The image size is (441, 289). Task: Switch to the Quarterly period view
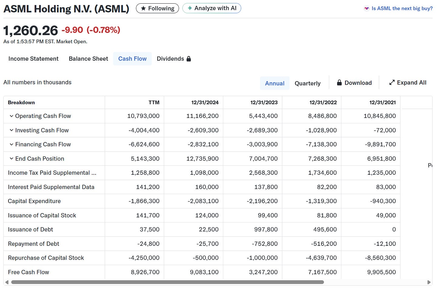(307, 83)
